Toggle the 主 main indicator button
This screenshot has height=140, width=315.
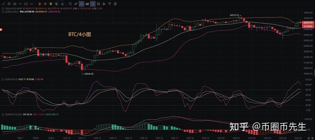(40, 4)
